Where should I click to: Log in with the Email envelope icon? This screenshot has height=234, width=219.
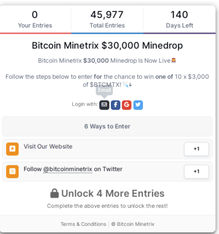[104, 105]
